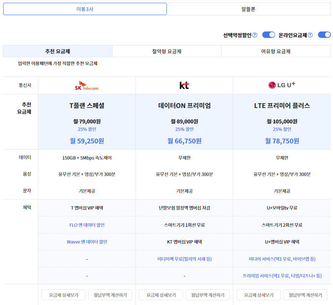Toggle the 선택약정할인 switch
This screenshot has height=305, width=333.
268,35
